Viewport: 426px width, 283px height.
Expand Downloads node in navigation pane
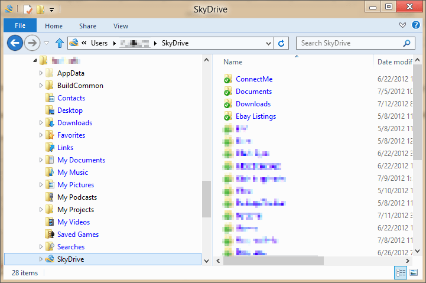tap(41, 123)
